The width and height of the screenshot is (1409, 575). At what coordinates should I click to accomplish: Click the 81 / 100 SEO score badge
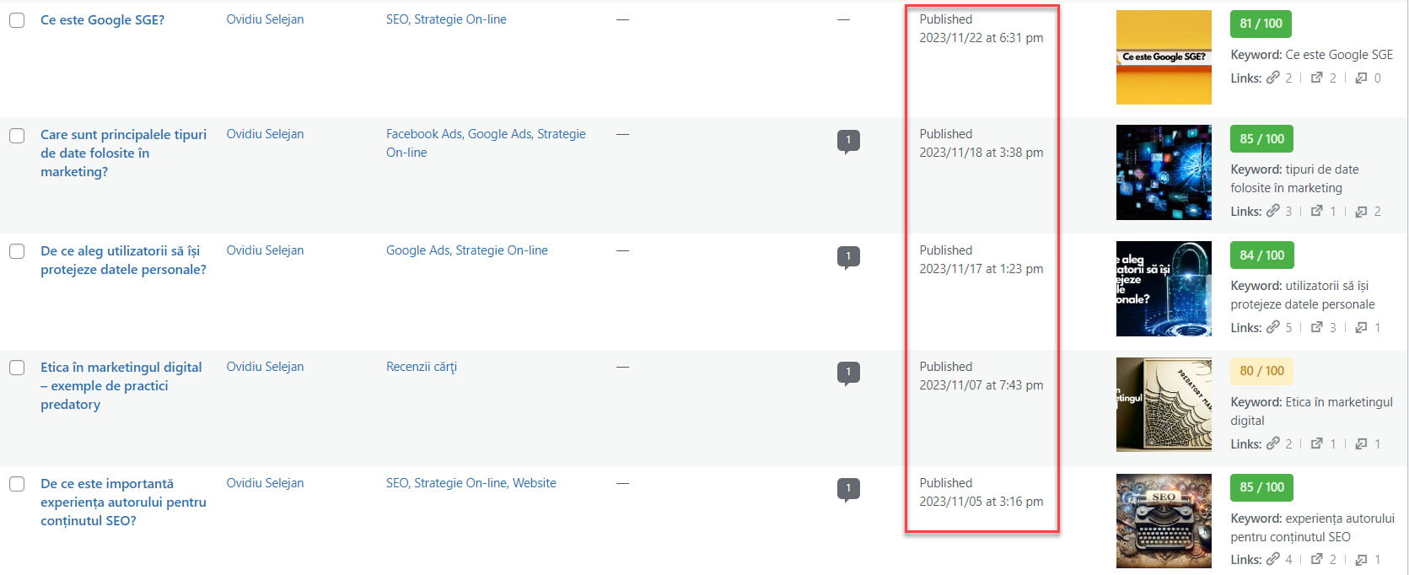pyautogui.click(x=1261, y=24)
